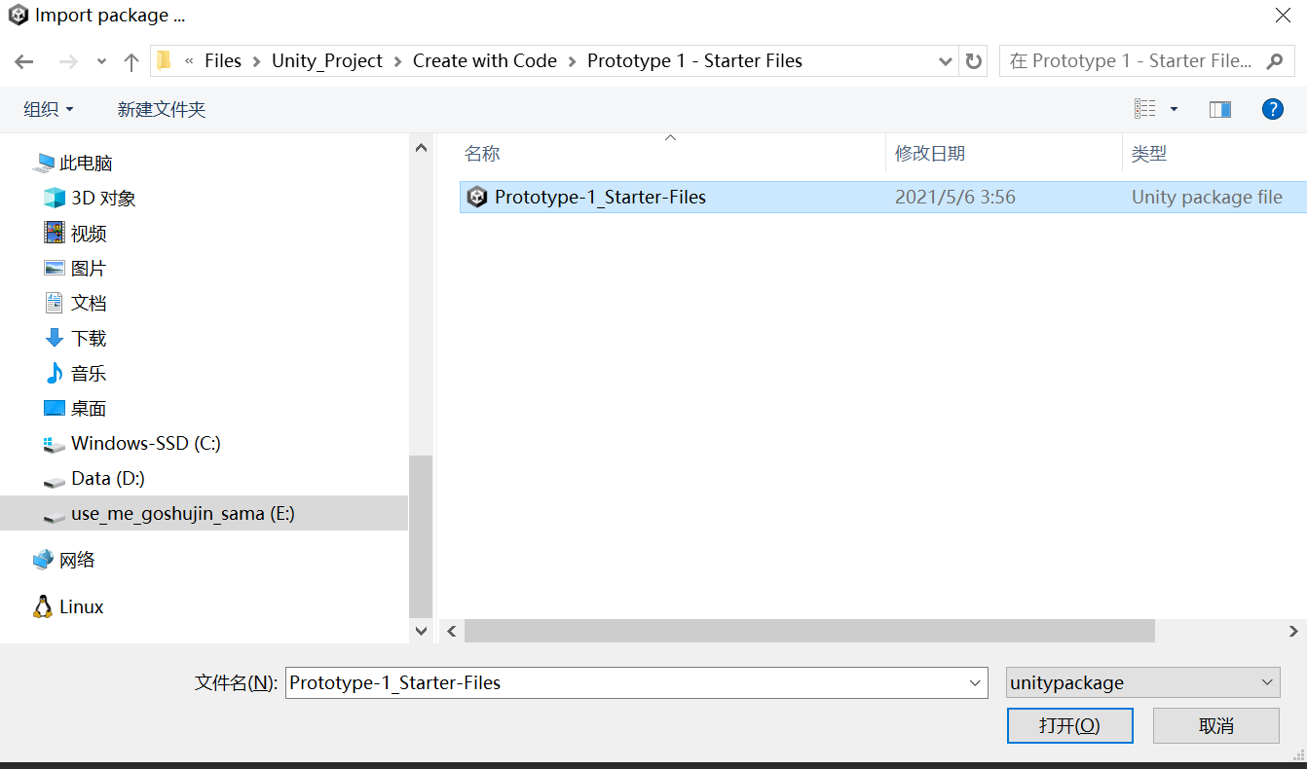Click the 取消 button
This screenshot has width=1307, height=769.
[x=1216, y=725]
